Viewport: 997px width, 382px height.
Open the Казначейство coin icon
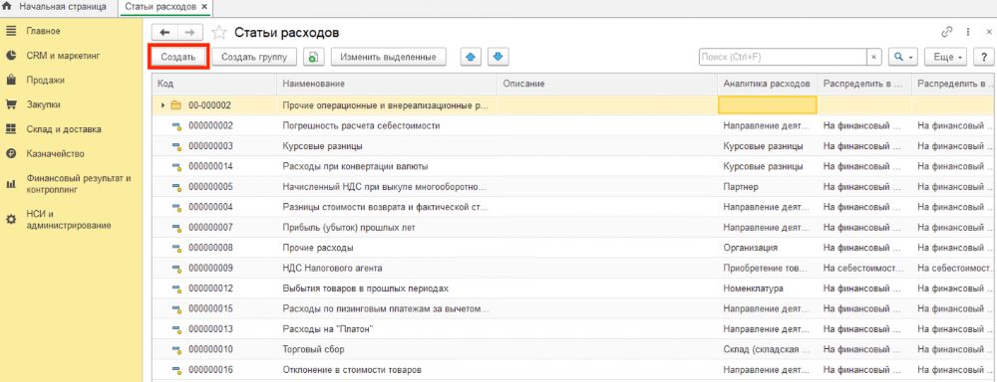[x=10, y=153]
